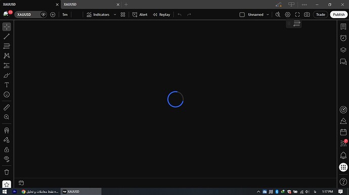Select the ruler measure tool

point(7,107)
